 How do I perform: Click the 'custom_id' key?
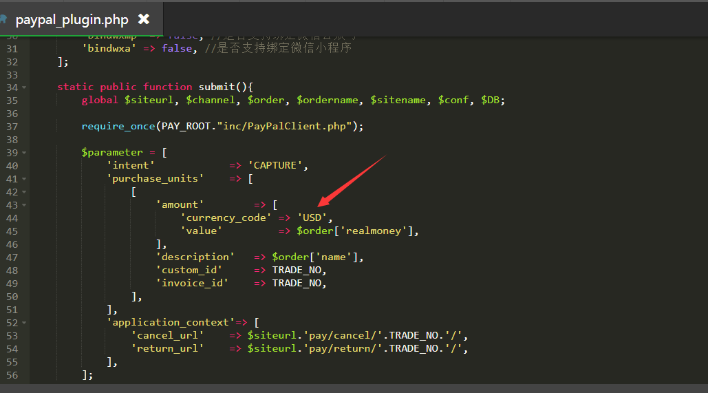point(189,270)
